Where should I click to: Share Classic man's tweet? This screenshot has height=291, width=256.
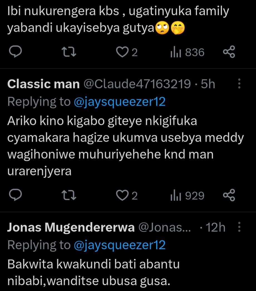coord(229,196)
